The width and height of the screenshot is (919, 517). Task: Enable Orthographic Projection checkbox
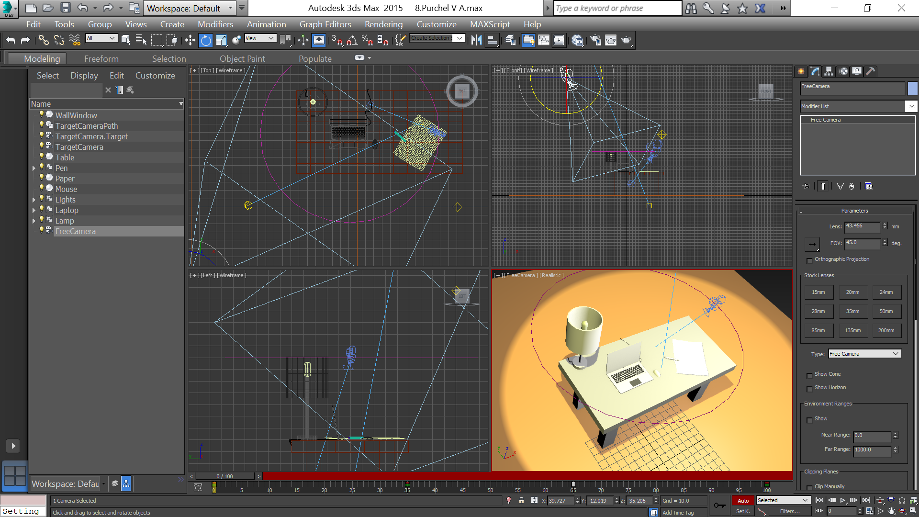(809, 261)
